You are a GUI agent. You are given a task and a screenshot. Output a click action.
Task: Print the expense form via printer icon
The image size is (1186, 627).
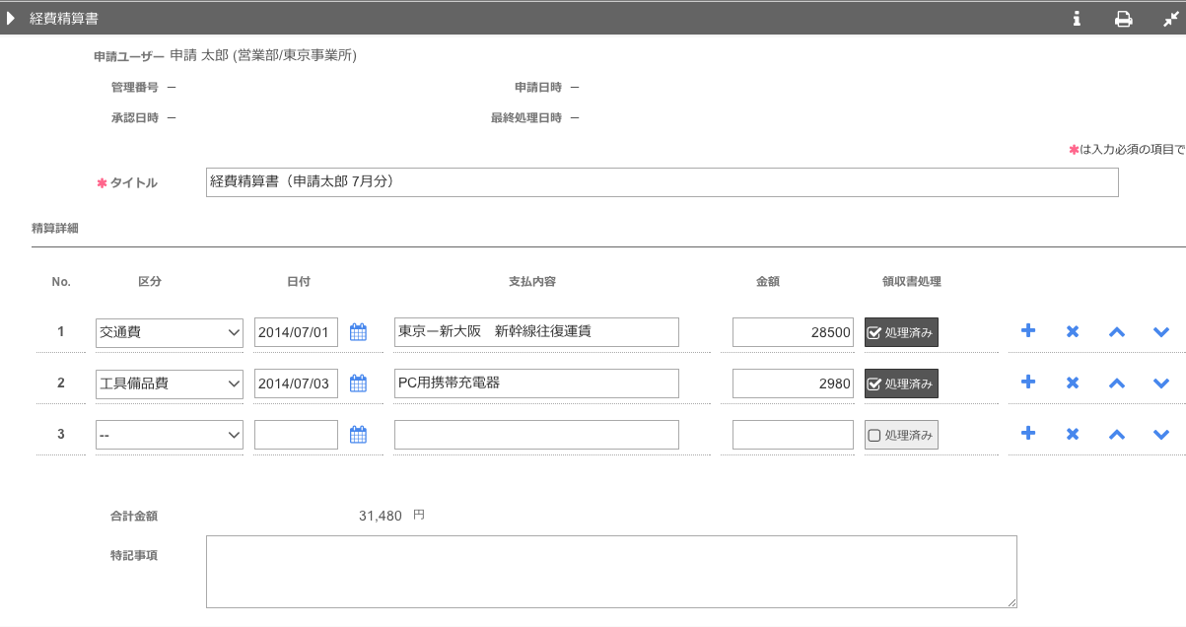click(x=1123, y=19)
